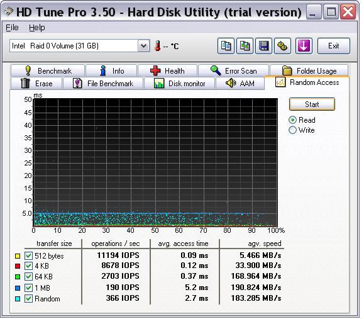Open the Folder Usage tab
The image size is (364, 319).
click(309, 70)
